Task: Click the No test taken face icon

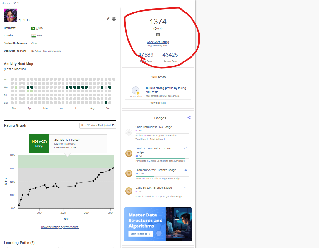Action: click(136, 90)
